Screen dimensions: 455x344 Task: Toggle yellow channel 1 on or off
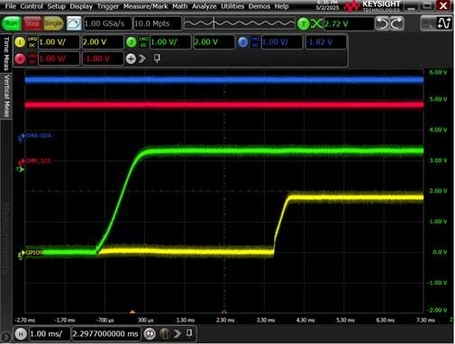(x=20, y=42)
